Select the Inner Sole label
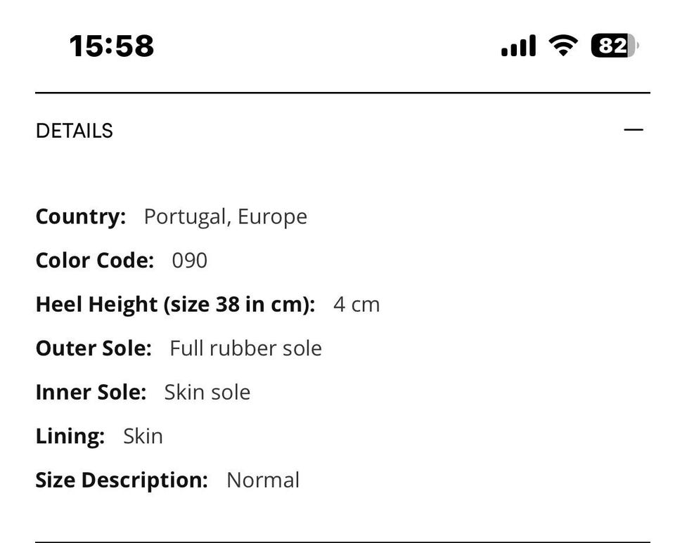675x543 pixels. tap(91, 392)
